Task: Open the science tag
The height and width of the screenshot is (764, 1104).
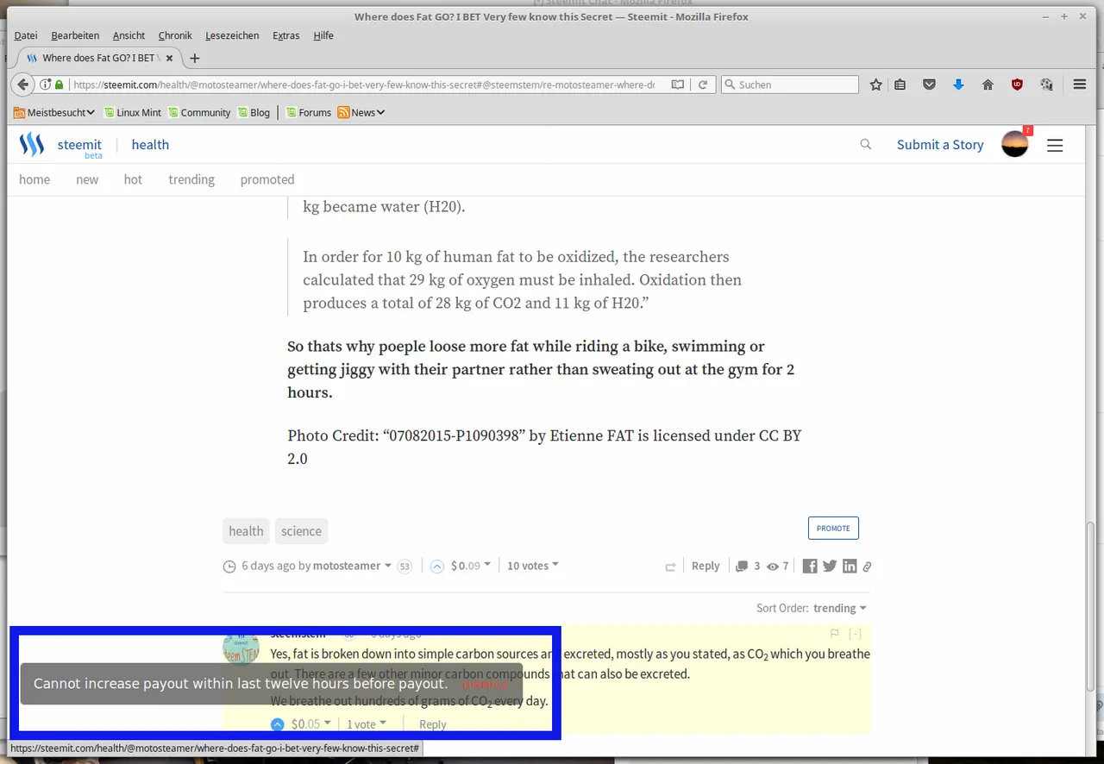Action: coord(301,531)
